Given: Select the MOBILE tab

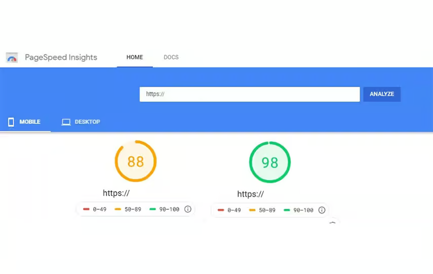Looking at the screenshot, I should [25, 122].
